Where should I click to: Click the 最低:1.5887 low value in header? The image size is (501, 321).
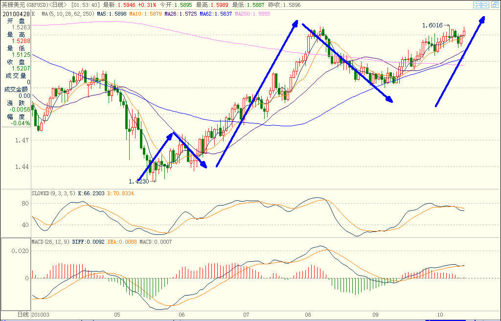248,5
